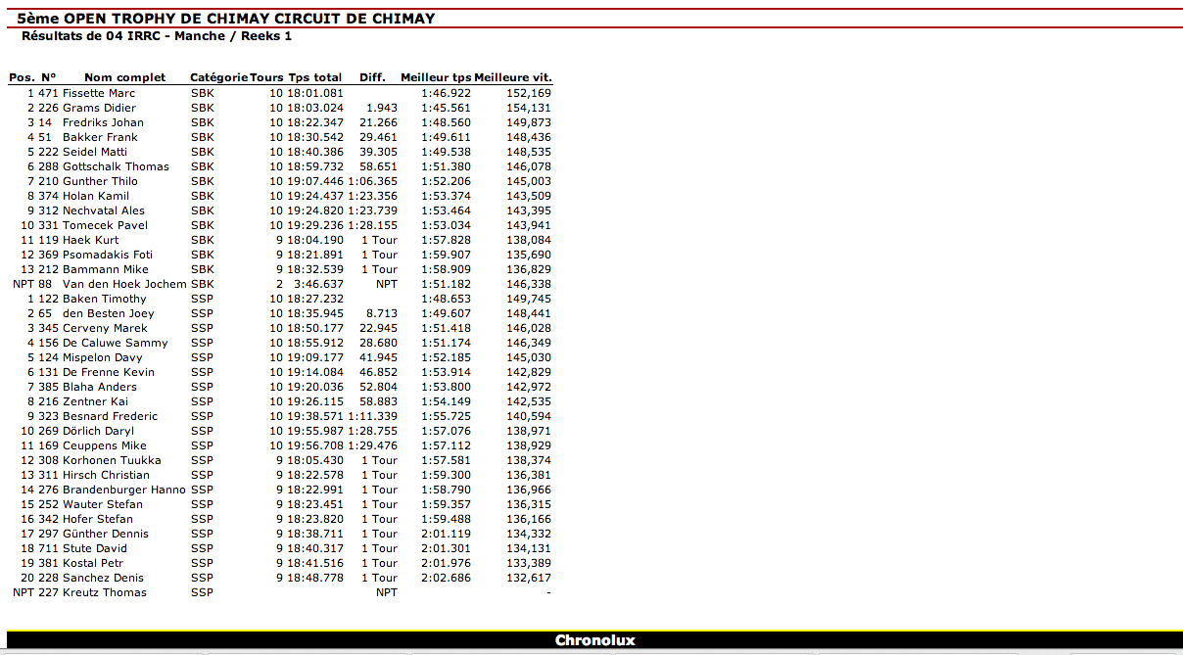
Task: Click on rider Baken Timothy
Action: click(104, 299)
